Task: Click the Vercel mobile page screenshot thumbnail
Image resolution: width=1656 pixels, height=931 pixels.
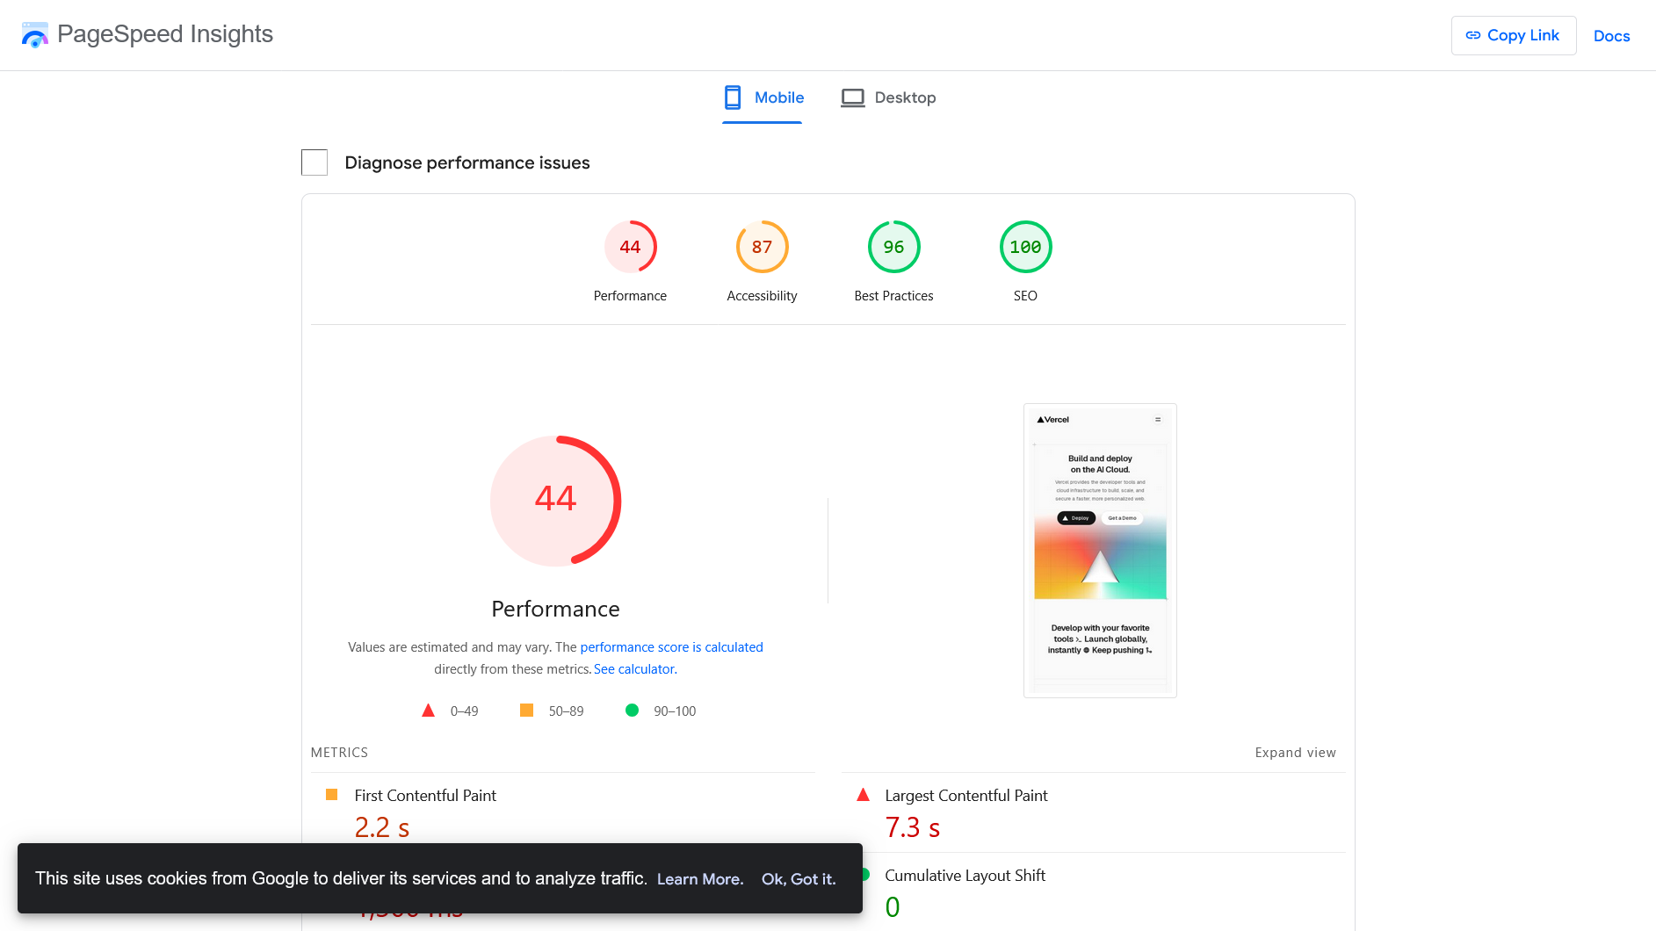Action: [1100, 551]
